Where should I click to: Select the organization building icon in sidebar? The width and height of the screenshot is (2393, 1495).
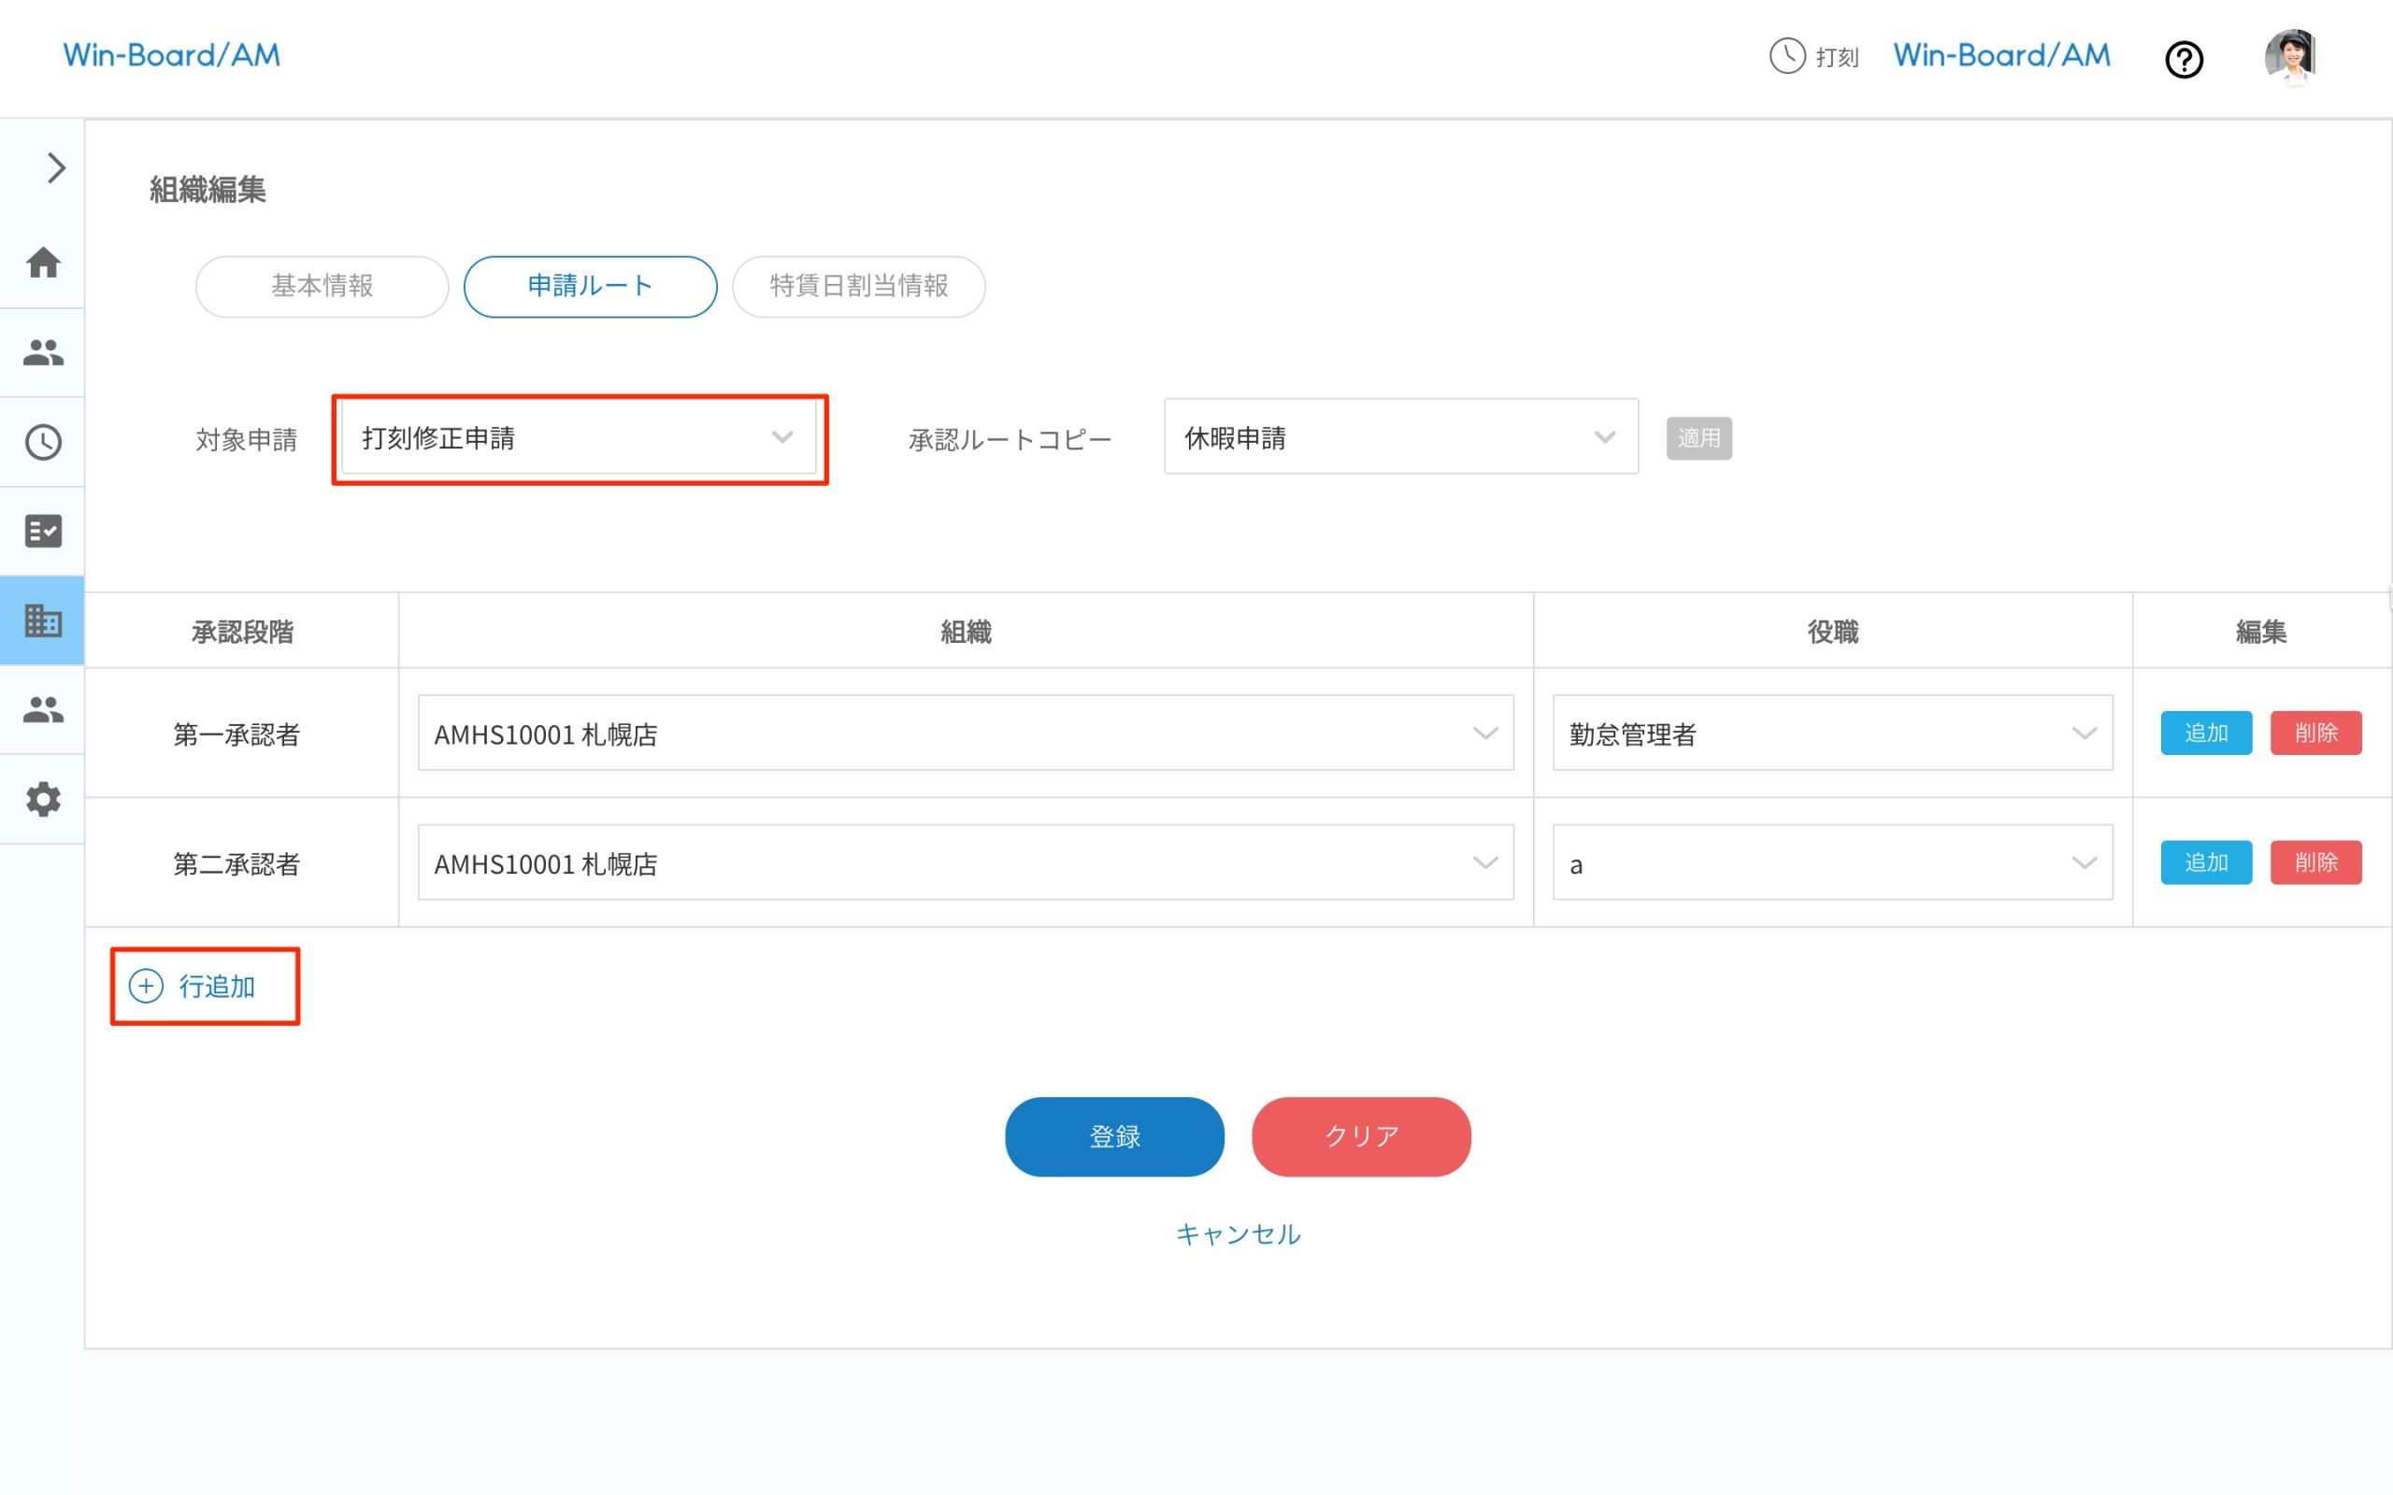tap(44, 621)
